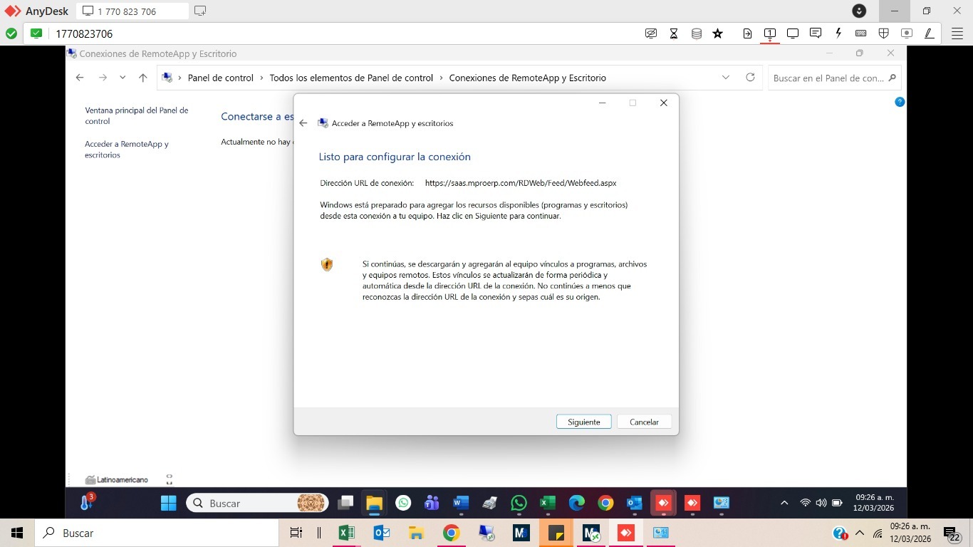The height and width of the screenshot is (547, 973).
Task: Click the AnyDesk whiteboard pen icon
Action: 929,33
